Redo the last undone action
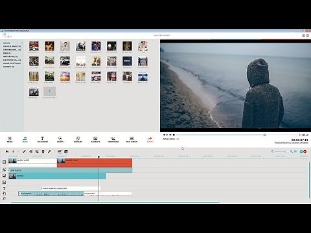This screenshot has height=233, width=311. click(13, 151)
